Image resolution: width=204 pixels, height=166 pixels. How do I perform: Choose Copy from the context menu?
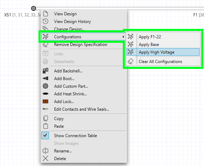pyautogui.click(x=84, y=118)
